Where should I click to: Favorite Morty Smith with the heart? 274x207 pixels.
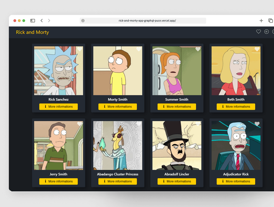point(139,49)
